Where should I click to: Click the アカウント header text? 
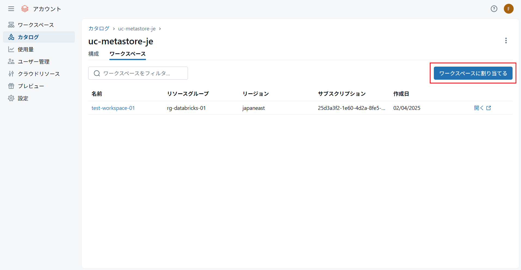pyautogui.click(x=47, y=9)
